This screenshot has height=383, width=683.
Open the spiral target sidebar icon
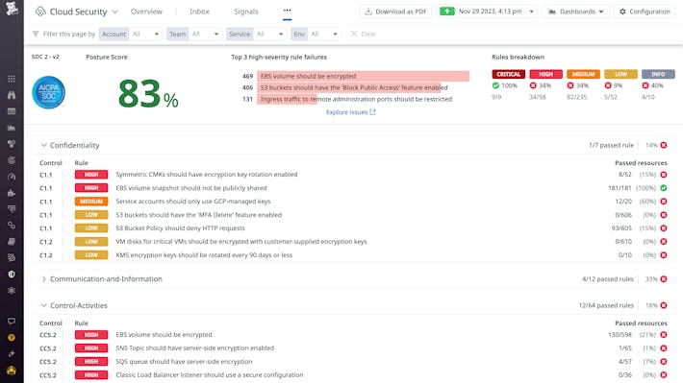[12, 160]
